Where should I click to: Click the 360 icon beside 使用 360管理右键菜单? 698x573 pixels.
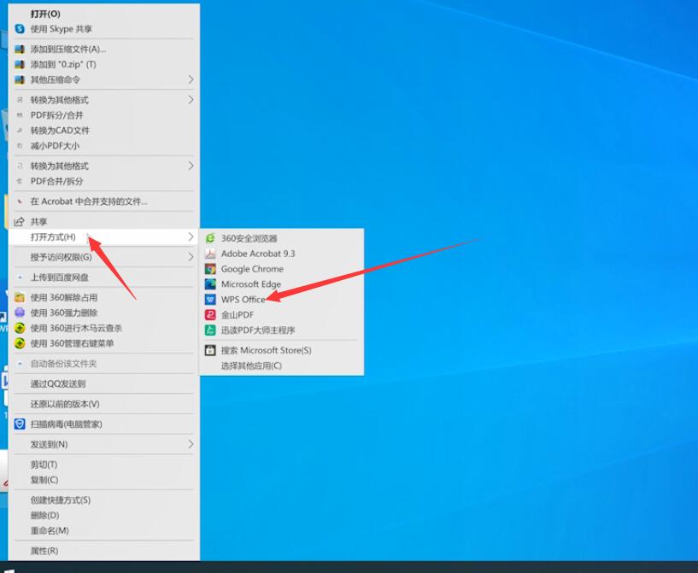pyautogui.click(x=20, y=343)
